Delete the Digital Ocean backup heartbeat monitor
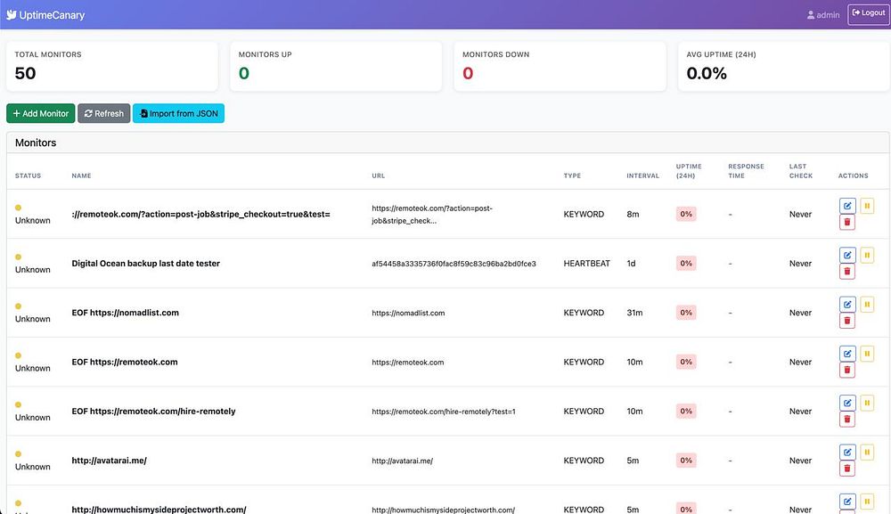 (847, 272)
